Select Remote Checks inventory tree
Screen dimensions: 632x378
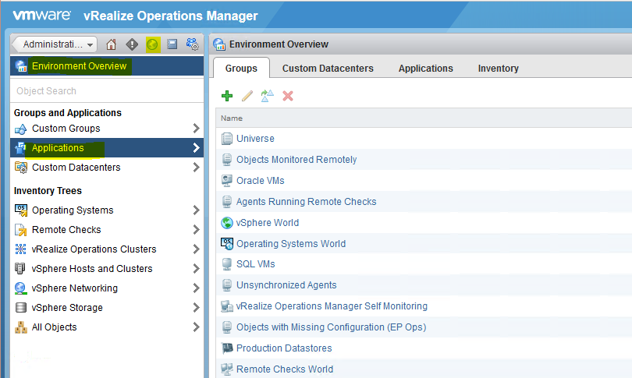(x=66, y=229)
